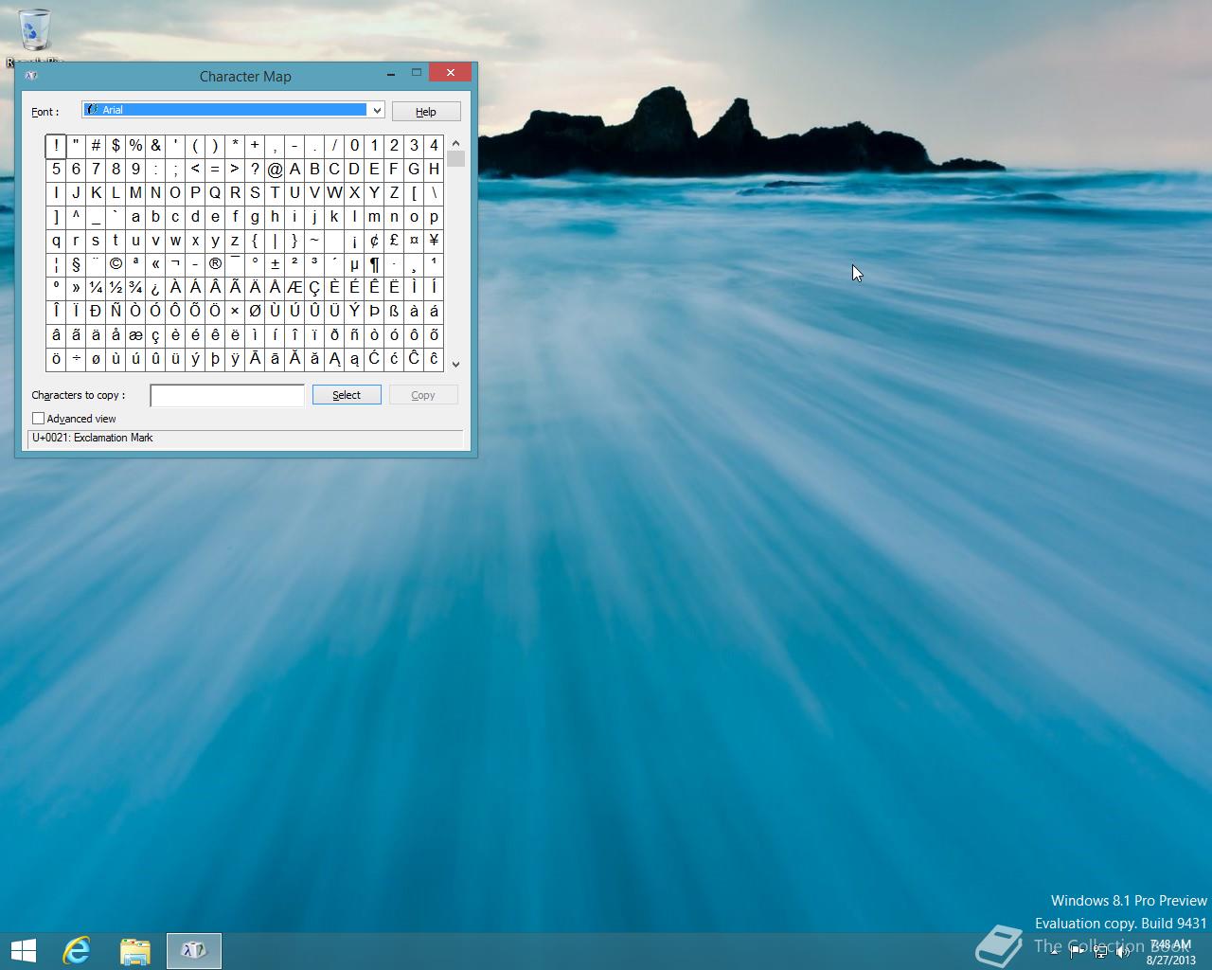Select the number sign # character cell
This screenshot has height=970, width=1212.
[96, 146]
